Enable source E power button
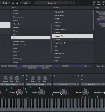The image size is (105, 112). pos(82,76)
